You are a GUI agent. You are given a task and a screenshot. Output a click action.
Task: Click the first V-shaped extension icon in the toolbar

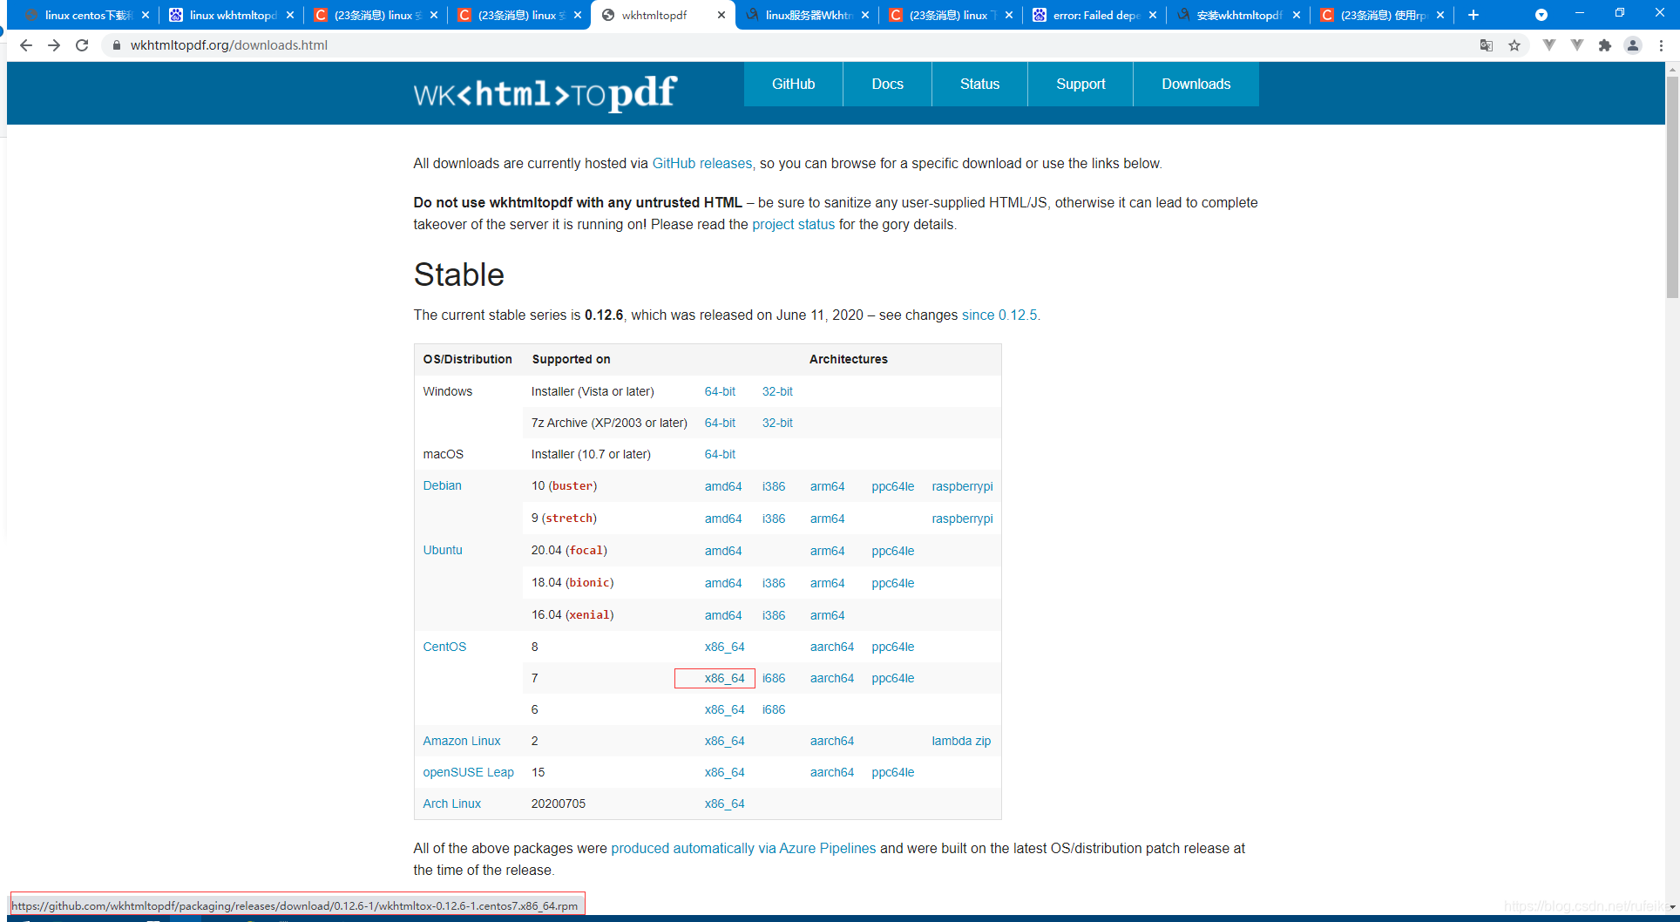[x=1548, y=45]
